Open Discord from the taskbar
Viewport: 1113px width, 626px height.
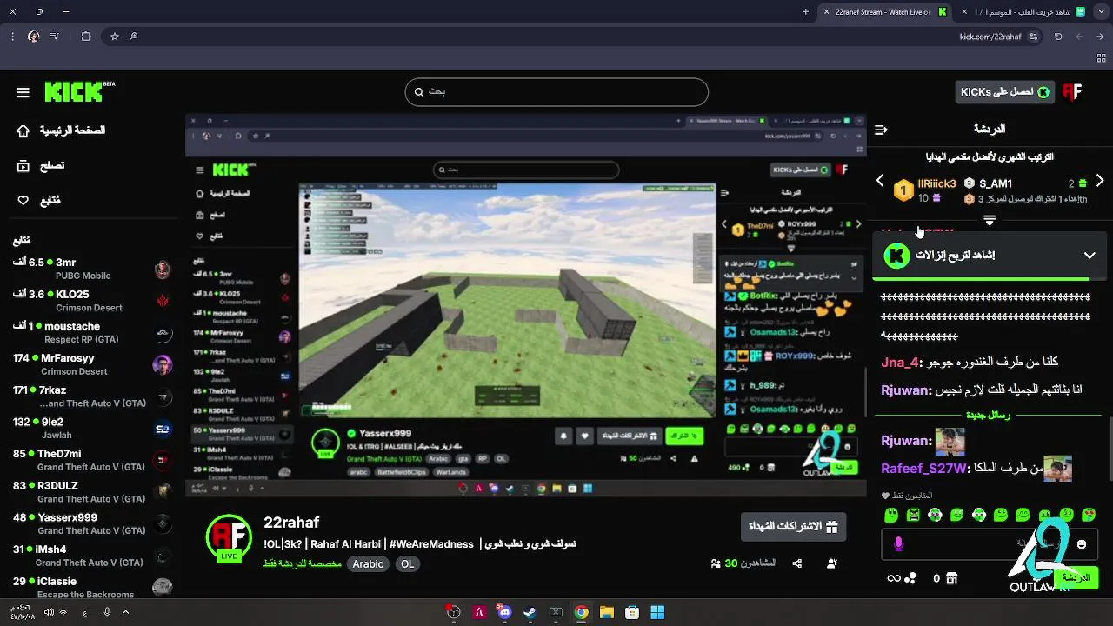(505, 612)
